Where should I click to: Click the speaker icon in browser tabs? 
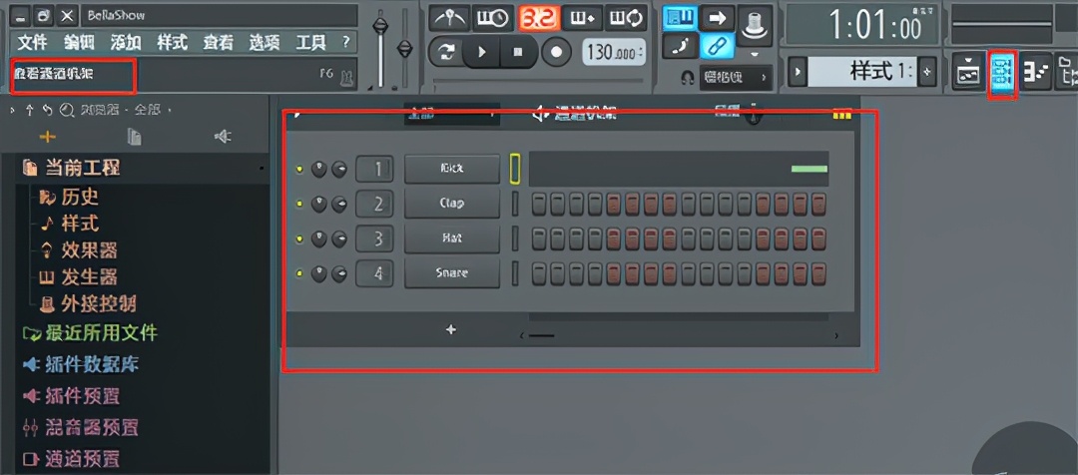click(222, 137)
